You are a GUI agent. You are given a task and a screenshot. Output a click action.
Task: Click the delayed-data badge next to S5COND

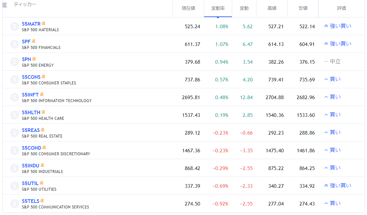pos(44,148)
